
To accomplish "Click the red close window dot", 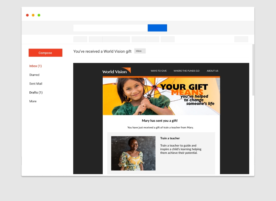I will point(27,15).
